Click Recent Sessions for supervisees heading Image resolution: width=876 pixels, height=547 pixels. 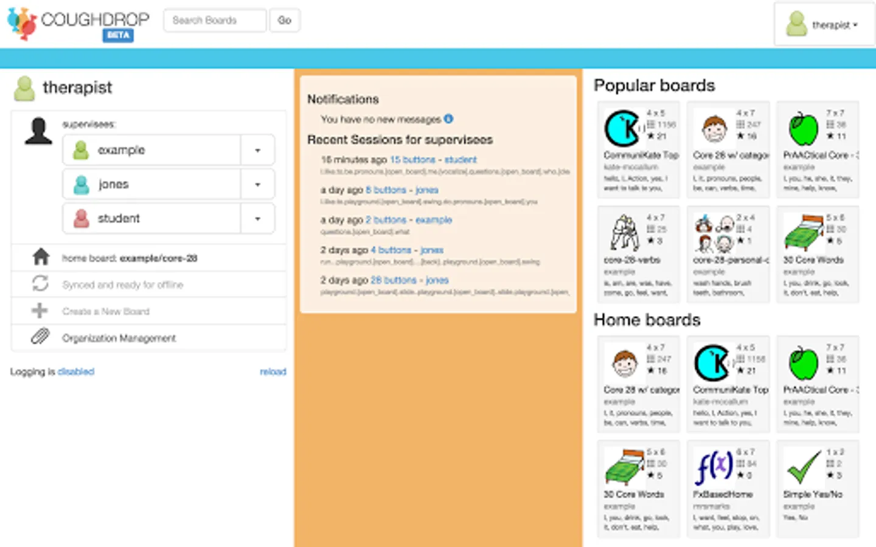tap(400, 140)
